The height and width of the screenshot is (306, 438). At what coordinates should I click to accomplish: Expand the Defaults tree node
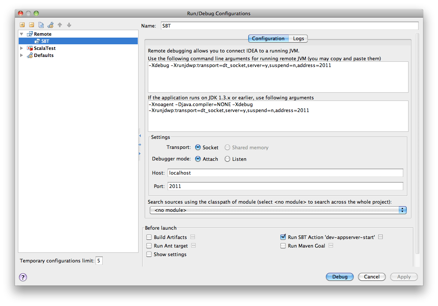(x=22, y=55)
